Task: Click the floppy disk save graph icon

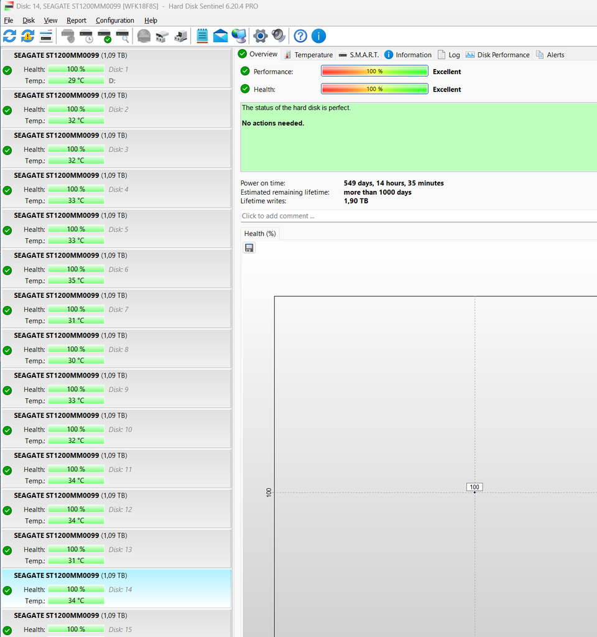Action: pyautogui.click(x=249, y=248)
